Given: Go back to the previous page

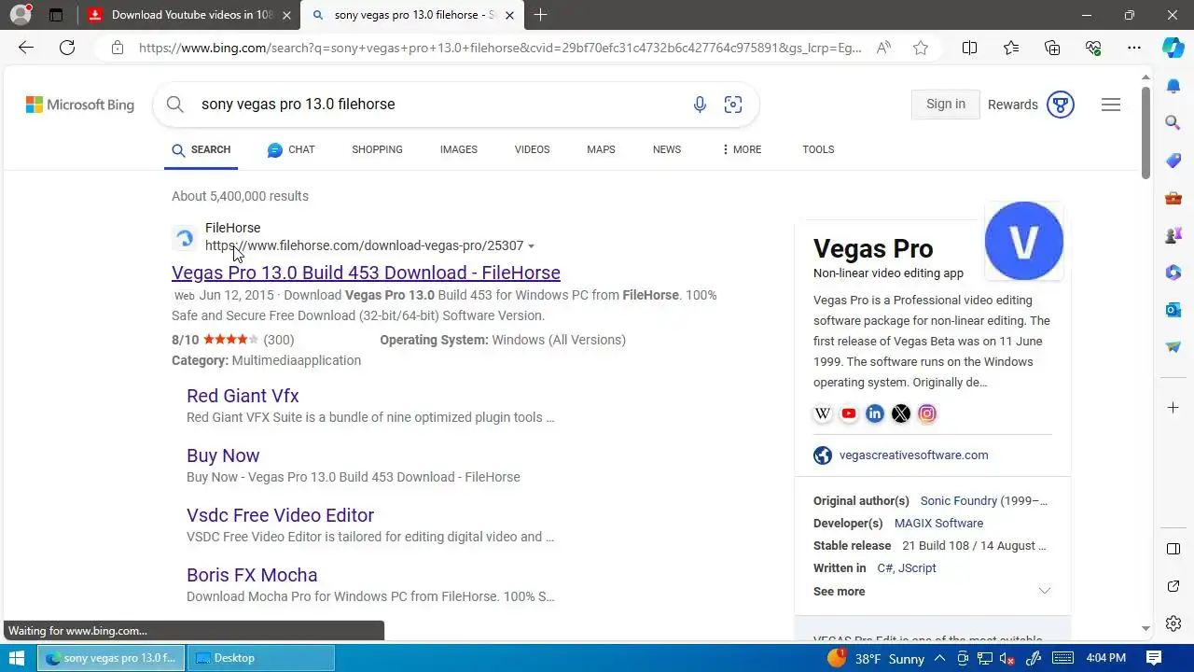Looking at the screenshot, I should pyautogui.click(x=26, y=48).
